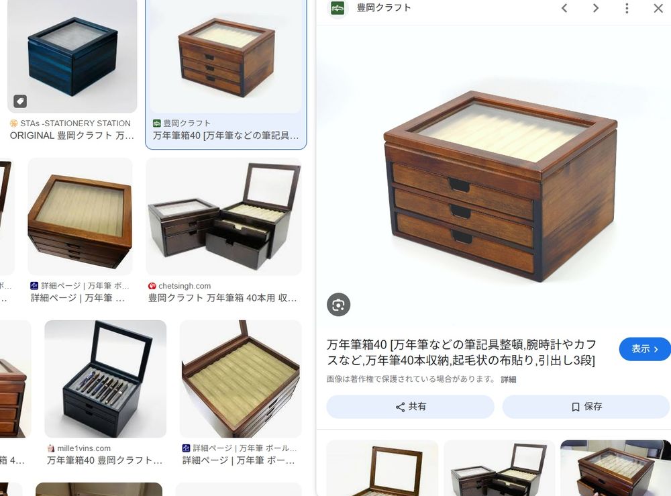Screen dimensions: 671x496
Task: Click the selected 万年筆箱40 brown box thumbnail
Action: (x=226, y=56)
